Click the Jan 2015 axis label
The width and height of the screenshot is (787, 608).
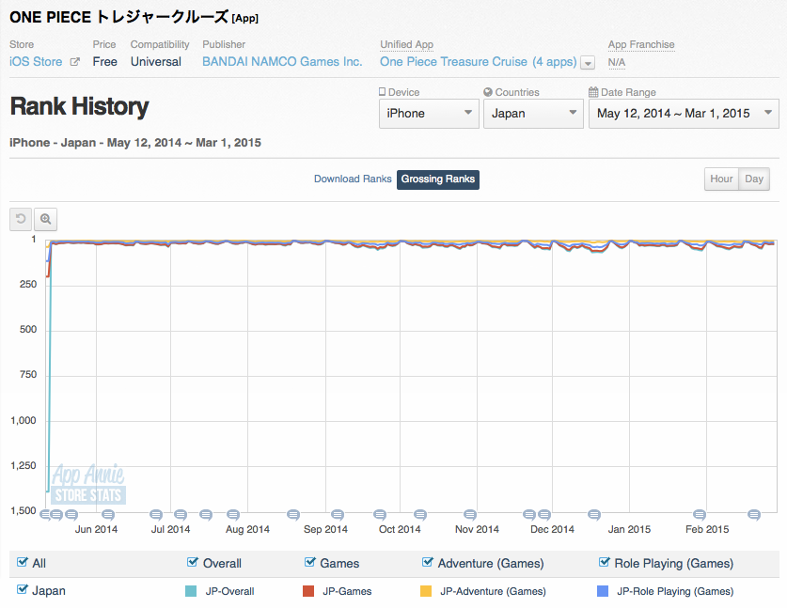tap(629, 529)
